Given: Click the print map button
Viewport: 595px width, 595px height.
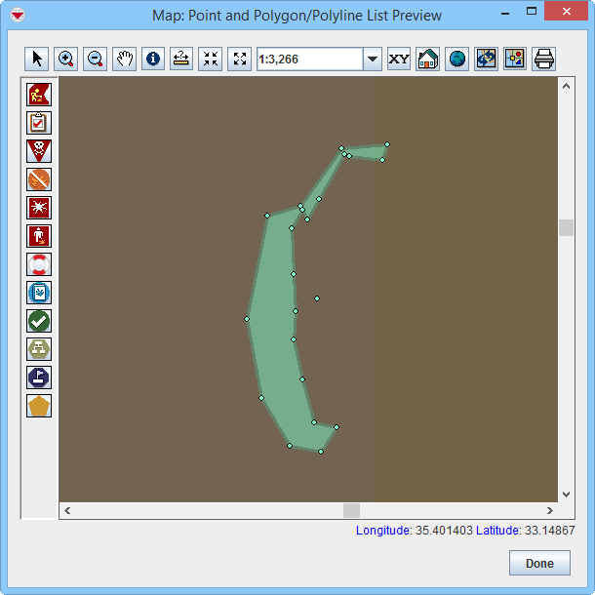Looking at the screenshot, I should coord(543,59).
